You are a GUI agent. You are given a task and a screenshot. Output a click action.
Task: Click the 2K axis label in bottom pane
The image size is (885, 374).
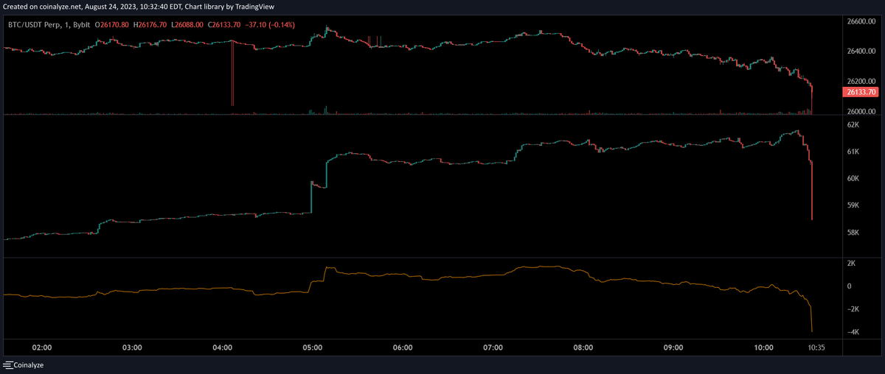point(850,263)
